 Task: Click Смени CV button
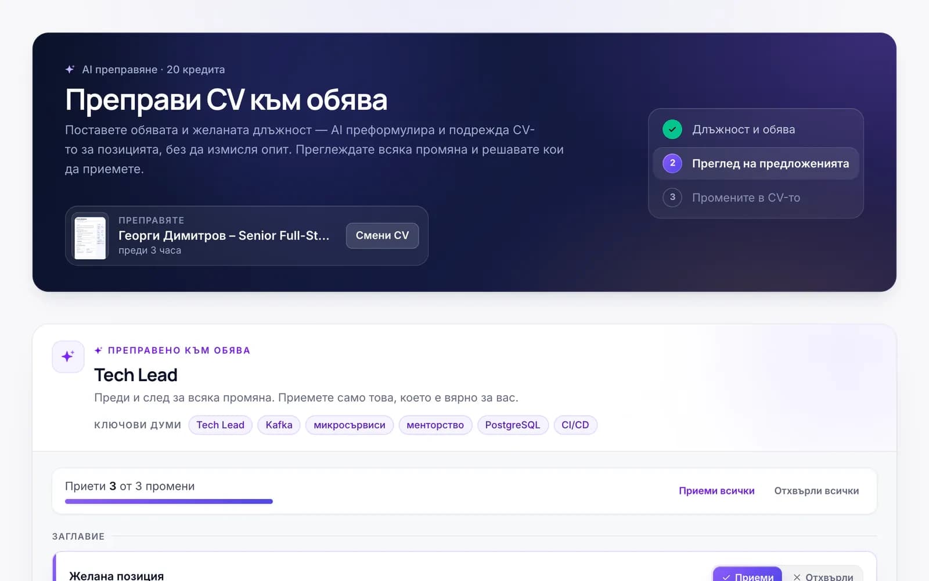click(x=382, y=235)
